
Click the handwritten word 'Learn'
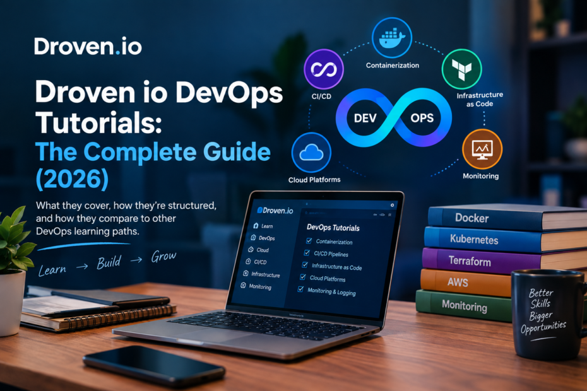point(52,270)
